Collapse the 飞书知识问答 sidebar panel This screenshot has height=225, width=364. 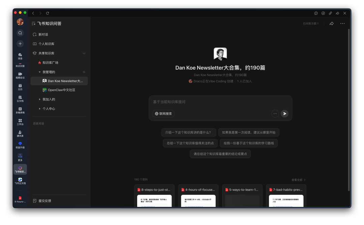click(33, 24)
